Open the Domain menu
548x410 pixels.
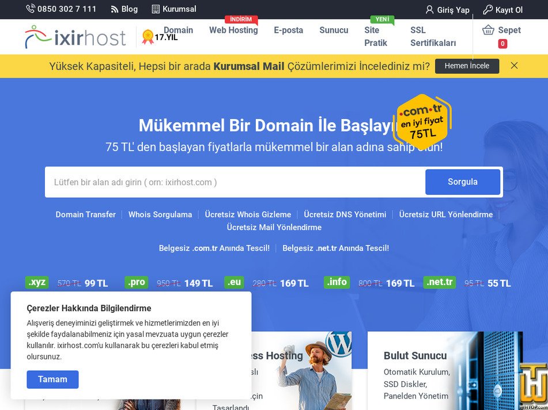click(178, 30)
